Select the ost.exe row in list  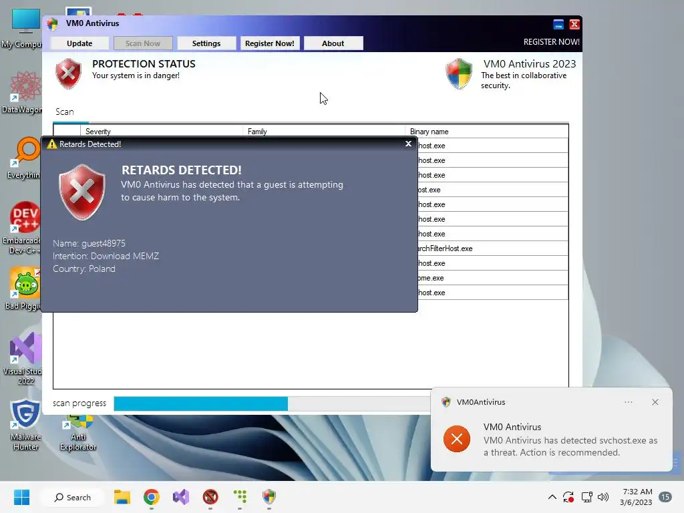pyautogui.click(x=492, y=190)
